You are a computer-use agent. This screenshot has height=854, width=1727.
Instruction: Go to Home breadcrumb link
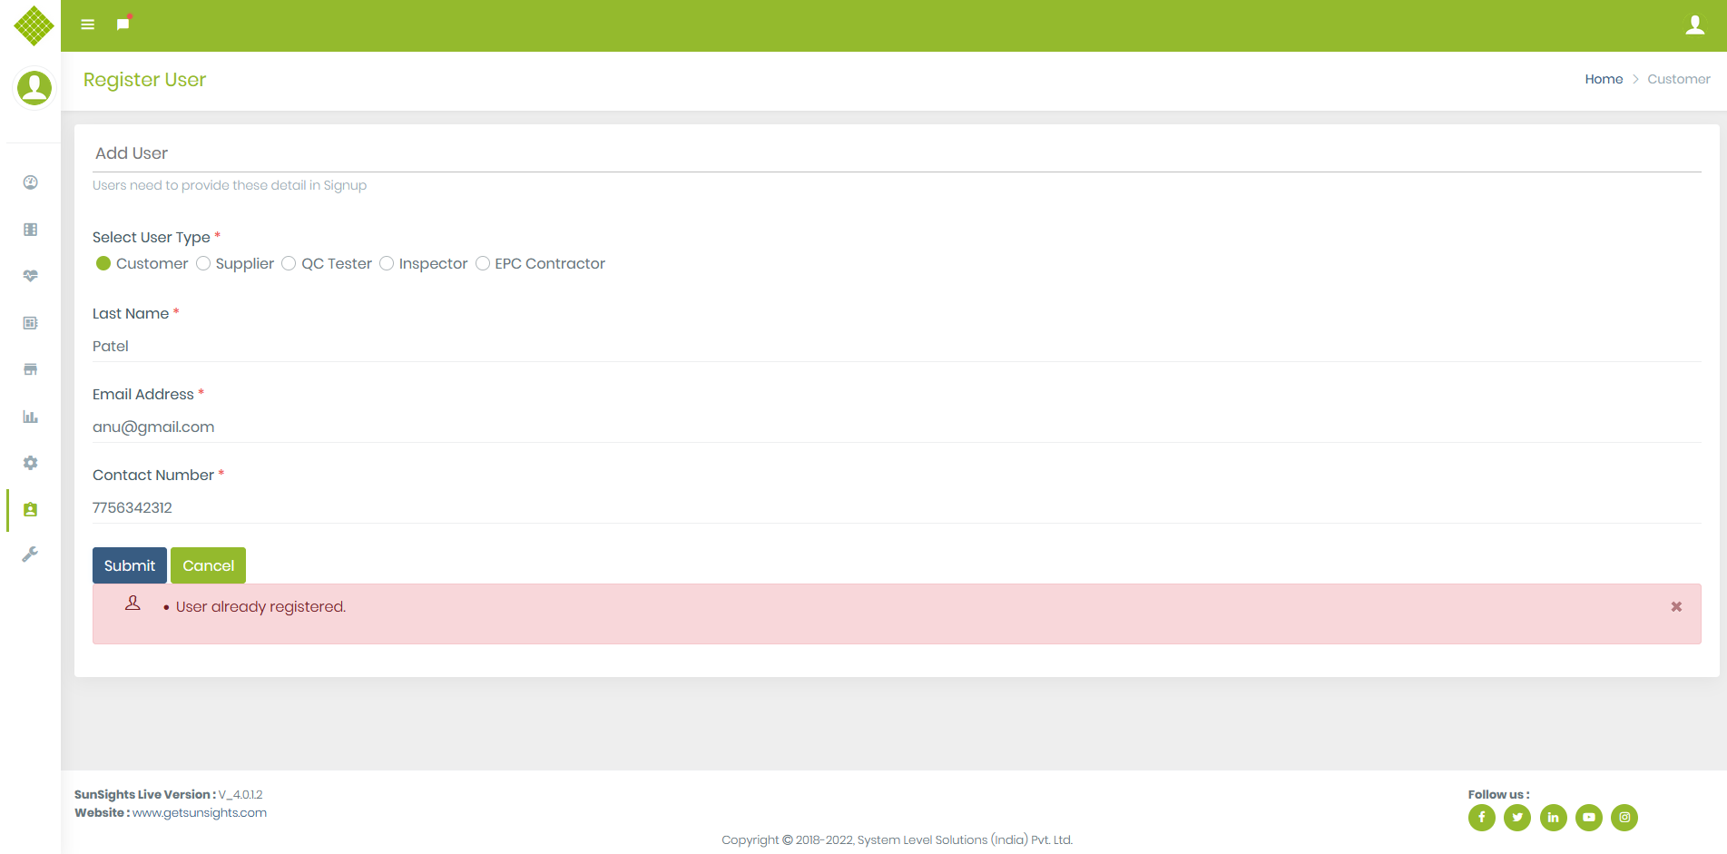point(1604,79)
